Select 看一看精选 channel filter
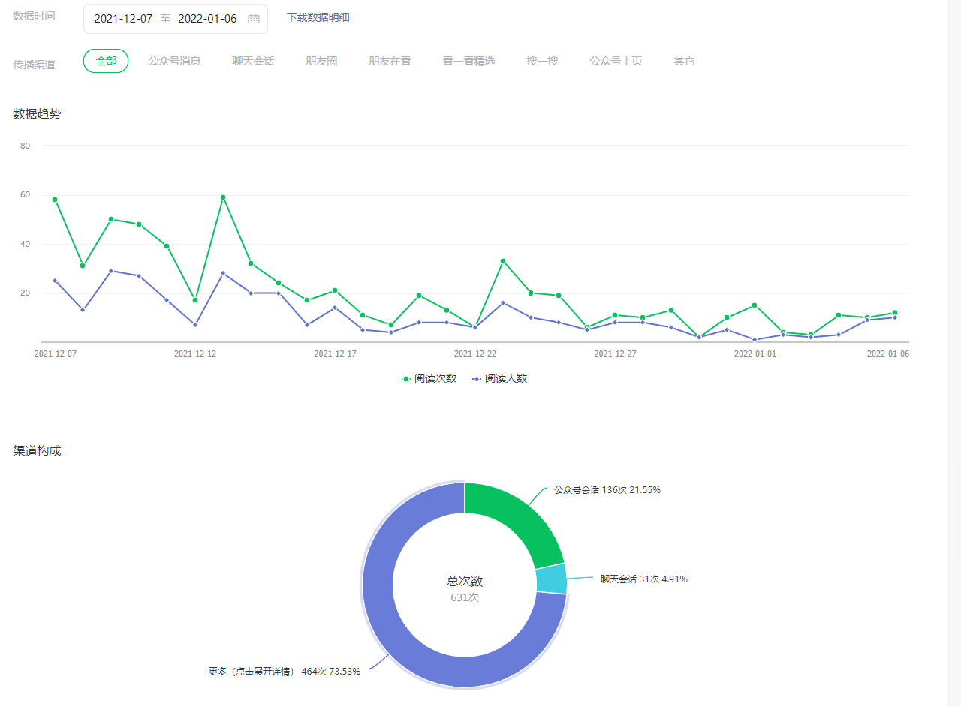The image size is (961, 707). (x=468, y=61)
